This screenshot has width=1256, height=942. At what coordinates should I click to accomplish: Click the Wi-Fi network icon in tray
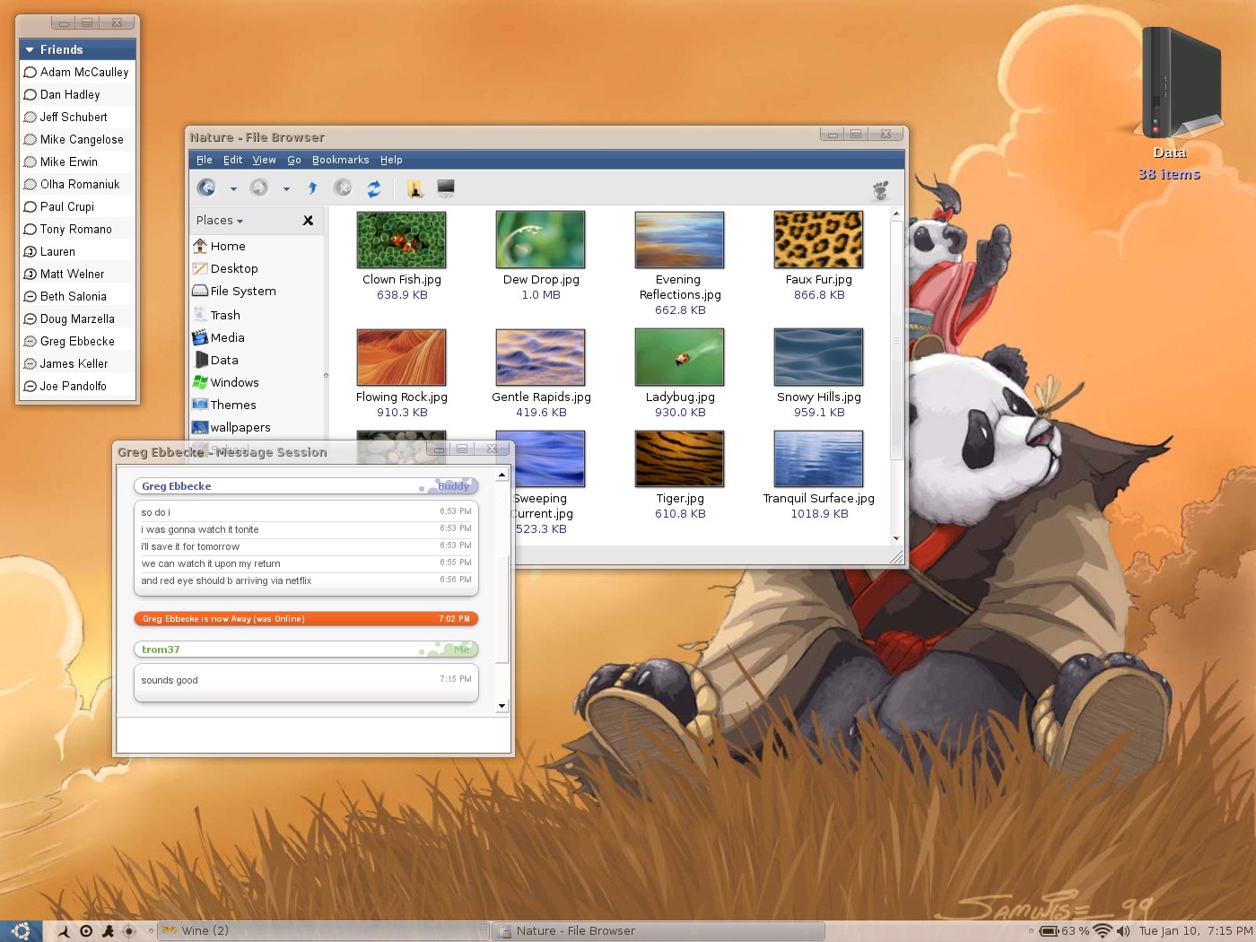coord(1103,930)
